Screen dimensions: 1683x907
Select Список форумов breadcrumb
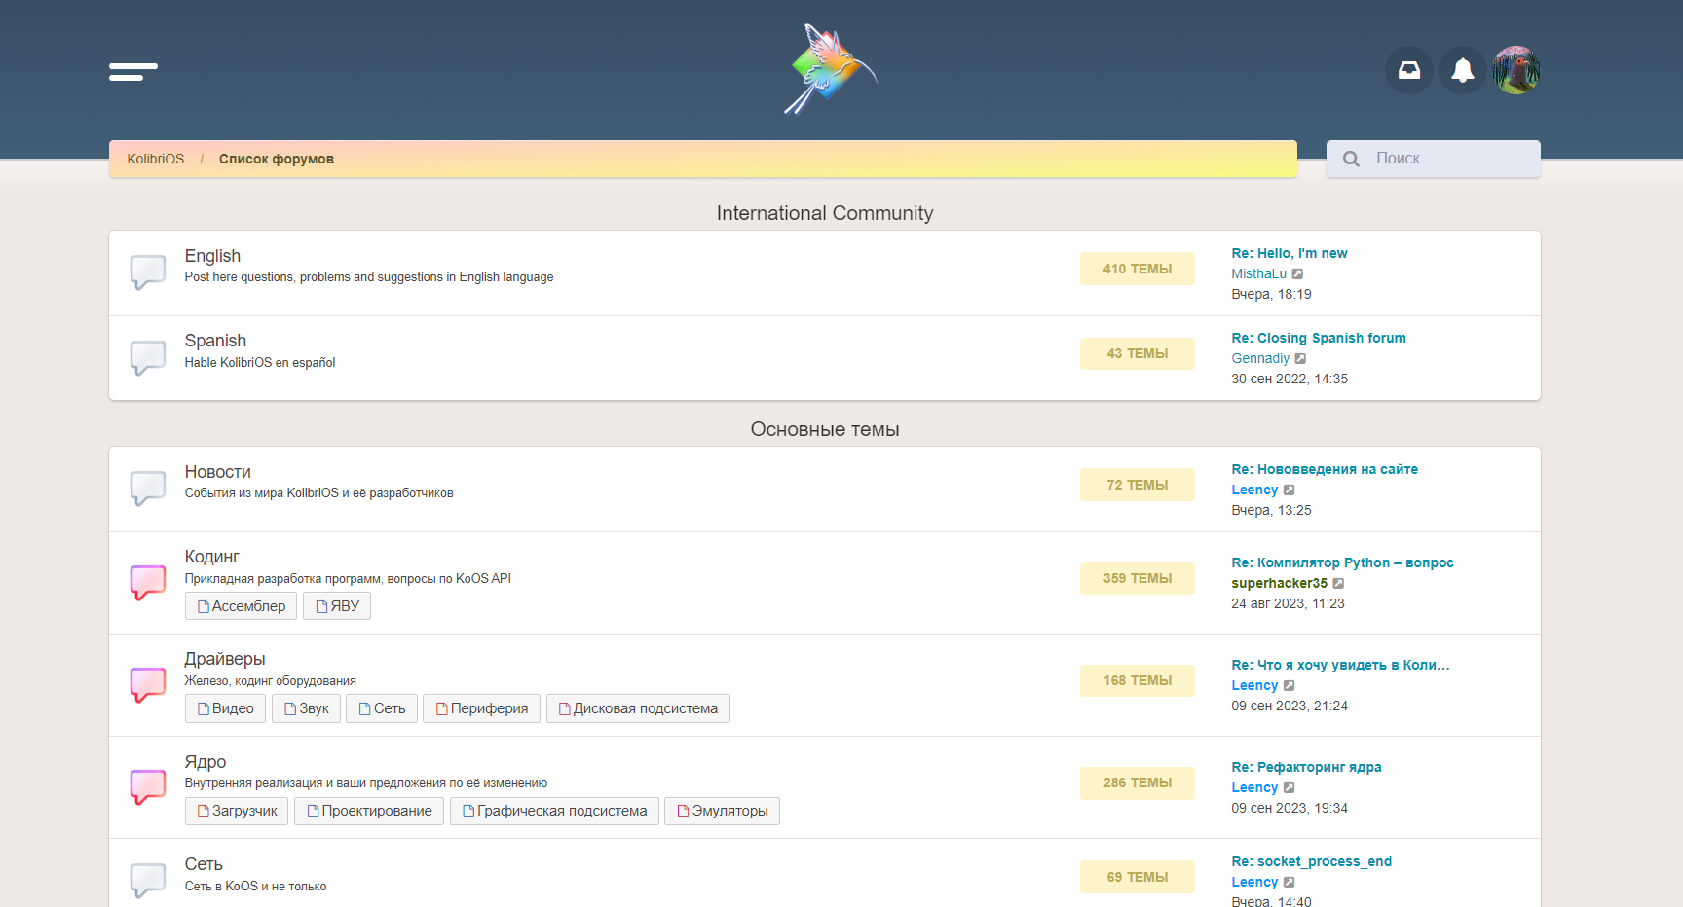click(x=276, y=159)
